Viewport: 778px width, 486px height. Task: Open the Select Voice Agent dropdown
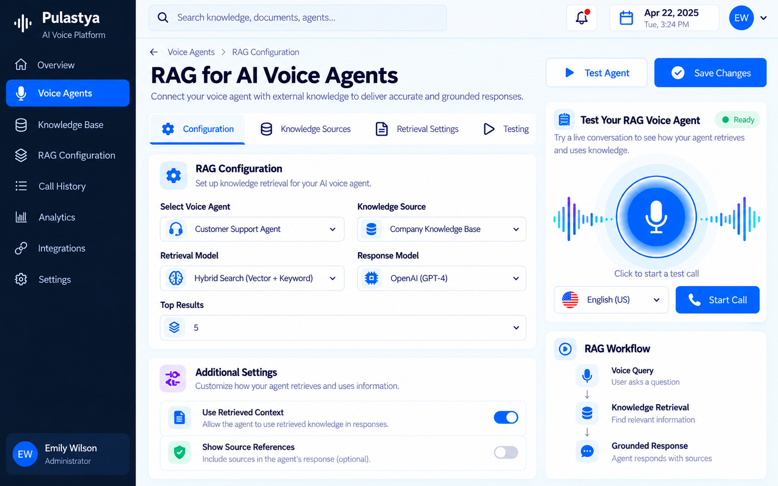coord(252,229)
